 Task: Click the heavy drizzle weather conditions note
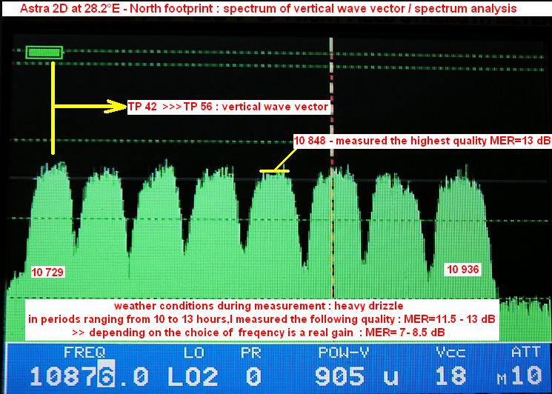click(x=259, y=306)
